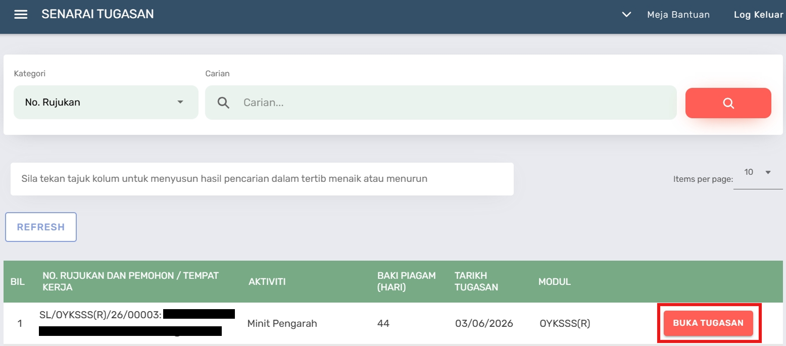The height and width of the screenshot is (346, 786).
Task: Sort by MODUL column header
Action: pos(555,282)
